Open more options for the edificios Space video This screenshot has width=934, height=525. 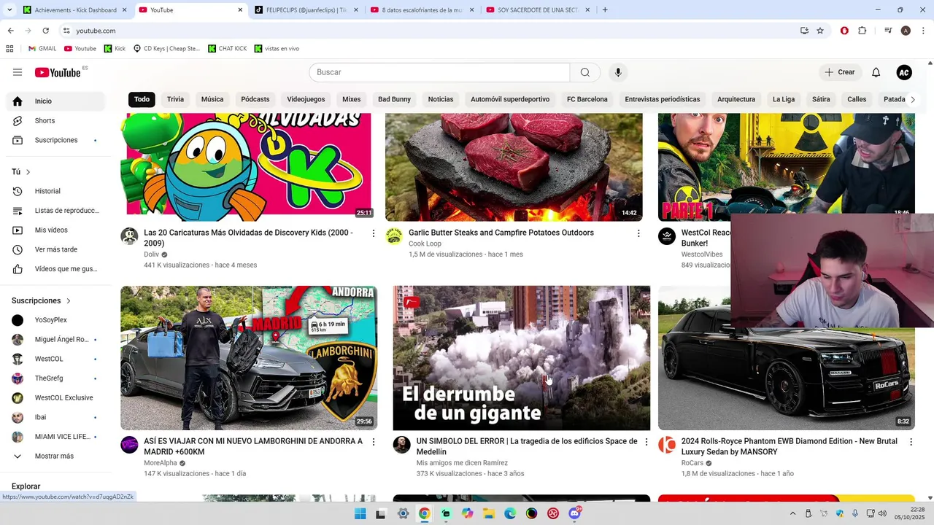click(x=646, y=442)
